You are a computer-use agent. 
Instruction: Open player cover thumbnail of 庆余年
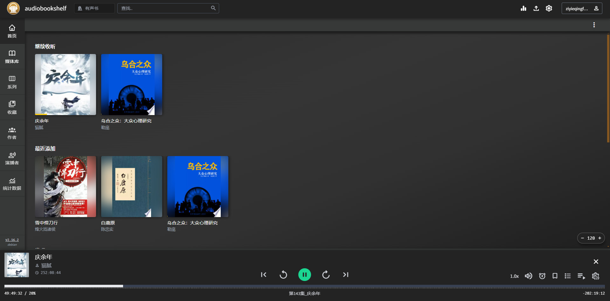tap(17, 265)
